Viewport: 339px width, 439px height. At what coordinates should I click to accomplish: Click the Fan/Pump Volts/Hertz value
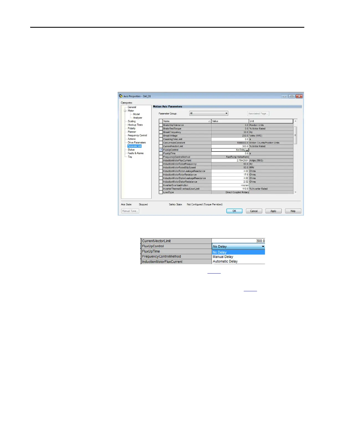tap(237, 157)
